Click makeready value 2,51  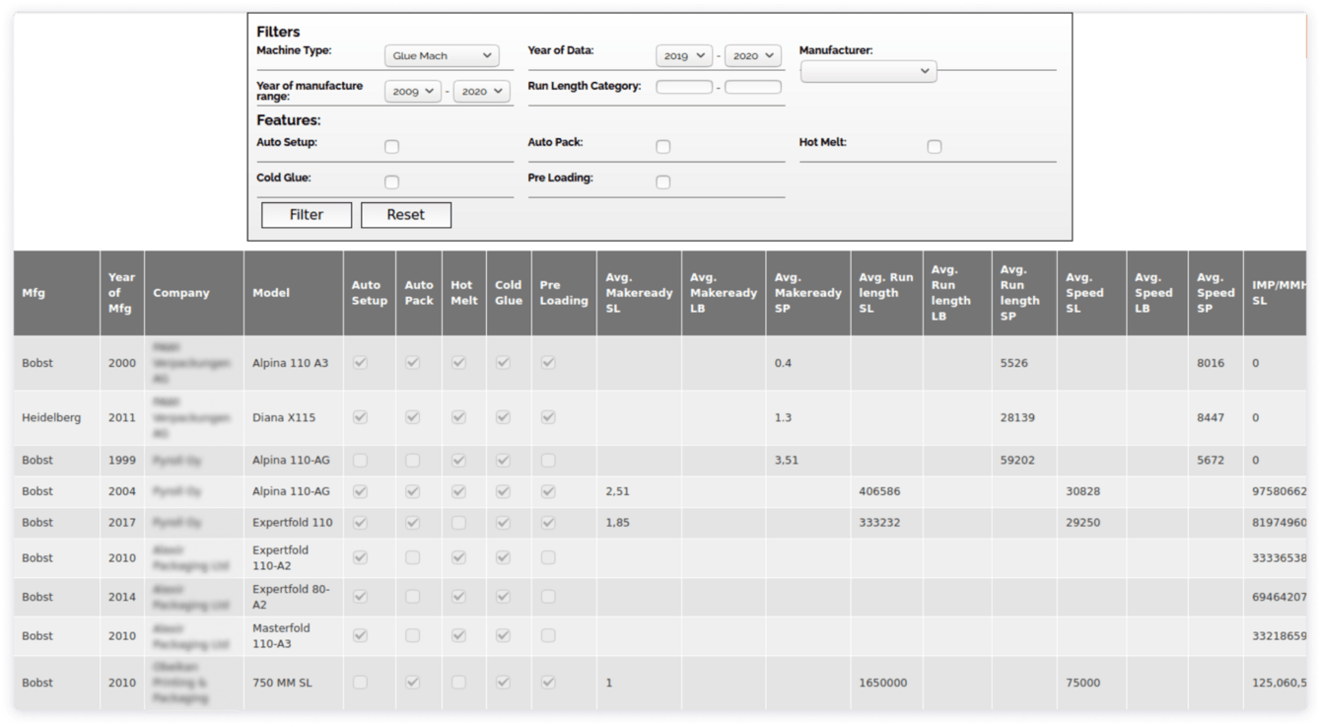[x=617, y=491]
